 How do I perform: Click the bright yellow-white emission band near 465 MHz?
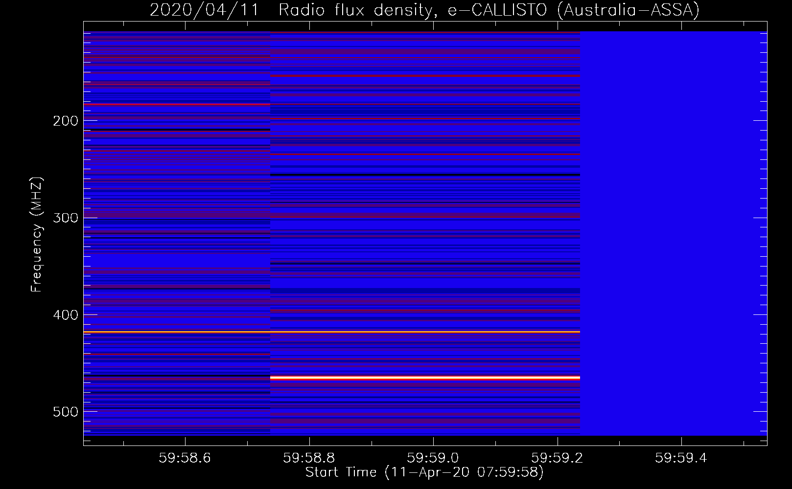coord(425,378)
